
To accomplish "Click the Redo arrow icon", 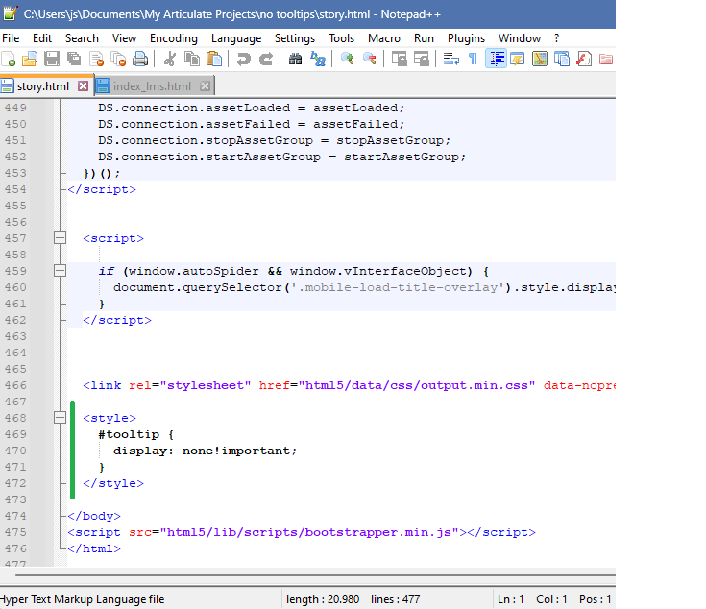I will point(266,60).
